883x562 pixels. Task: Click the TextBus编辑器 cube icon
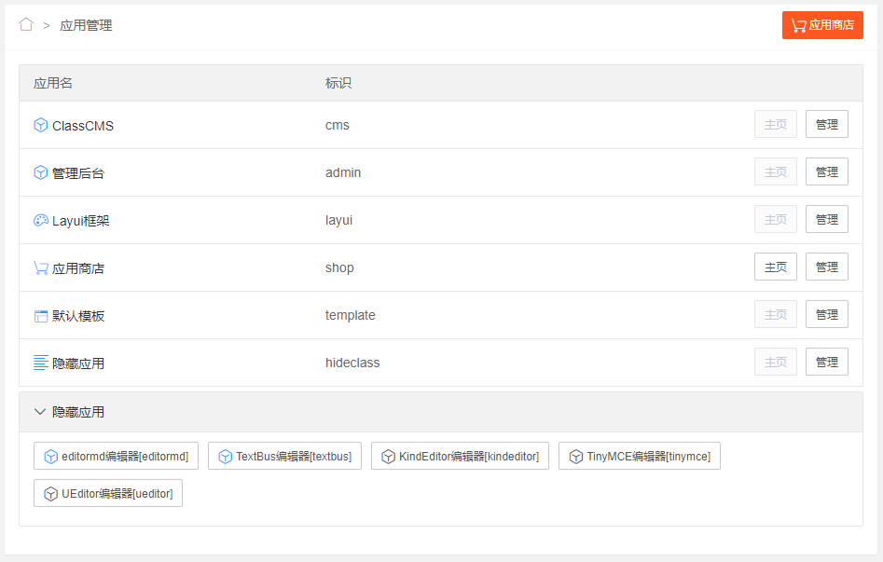pos(226,456)
